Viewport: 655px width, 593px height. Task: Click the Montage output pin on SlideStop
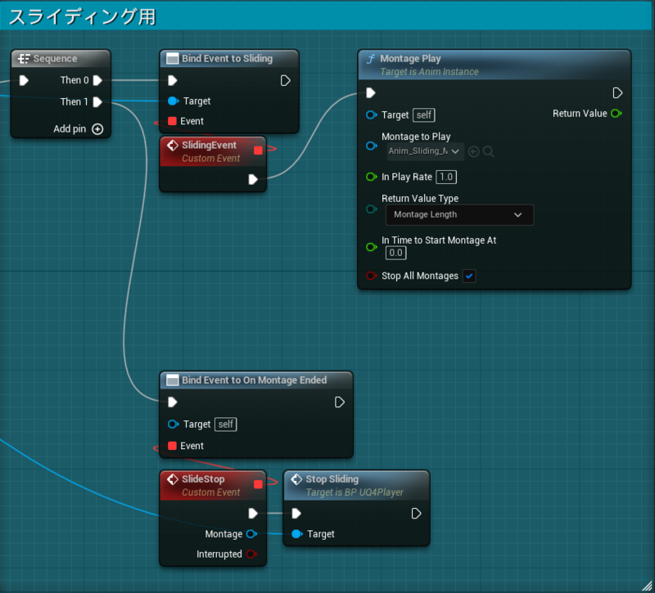tap(251, 534)
